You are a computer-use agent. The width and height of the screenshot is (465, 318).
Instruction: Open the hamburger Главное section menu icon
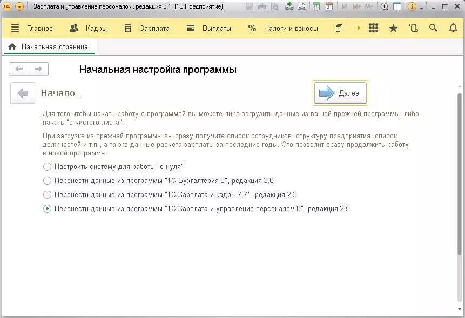15,28
